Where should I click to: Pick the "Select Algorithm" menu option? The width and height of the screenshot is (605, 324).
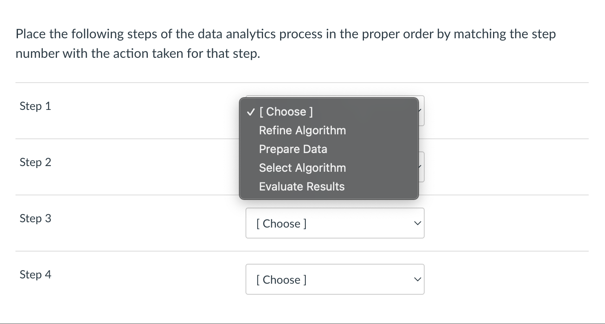coord(302,168)
